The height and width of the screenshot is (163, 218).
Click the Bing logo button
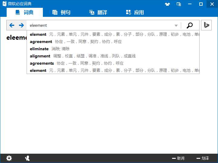206,25
